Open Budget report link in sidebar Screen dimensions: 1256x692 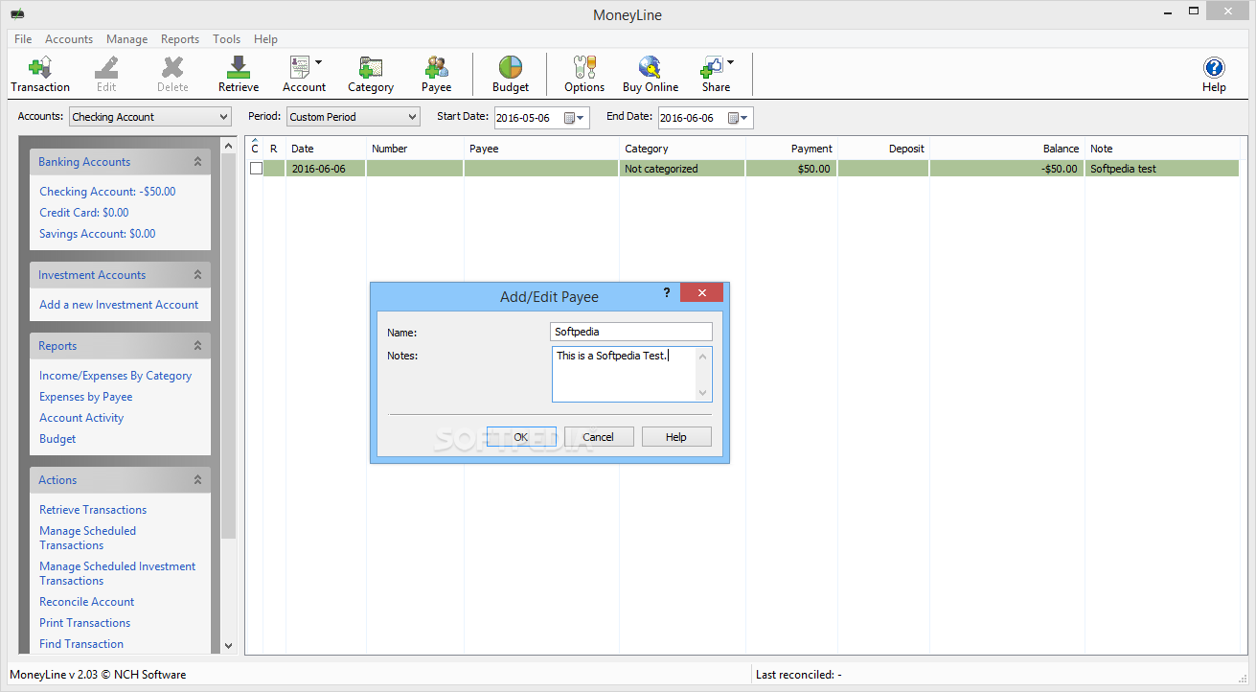click(x=57, y=439)
